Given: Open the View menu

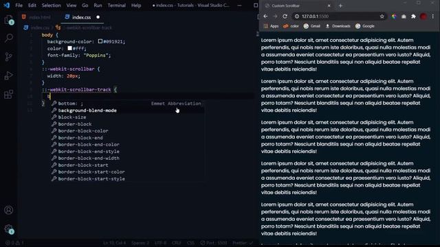Looking at the screenshot, I should (71, 5).
